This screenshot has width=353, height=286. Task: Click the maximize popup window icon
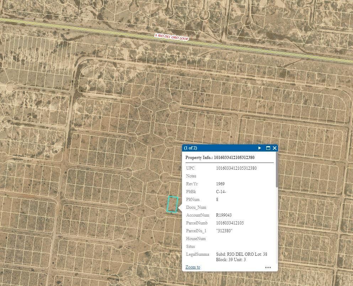tap(268, 148)
